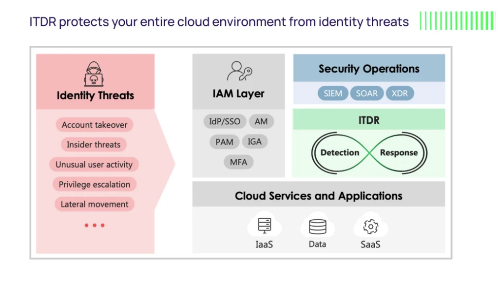Click the IGA pill

pyautogui.click(x=254, y=141)
